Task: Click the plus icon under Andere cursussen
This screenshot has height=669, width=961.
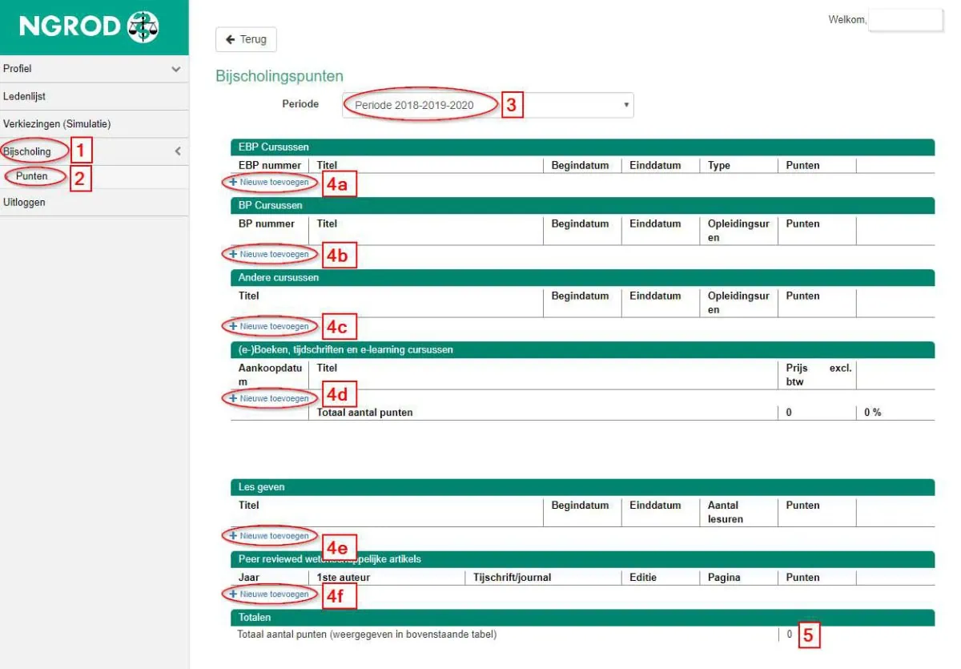Action: coord(233,326)
